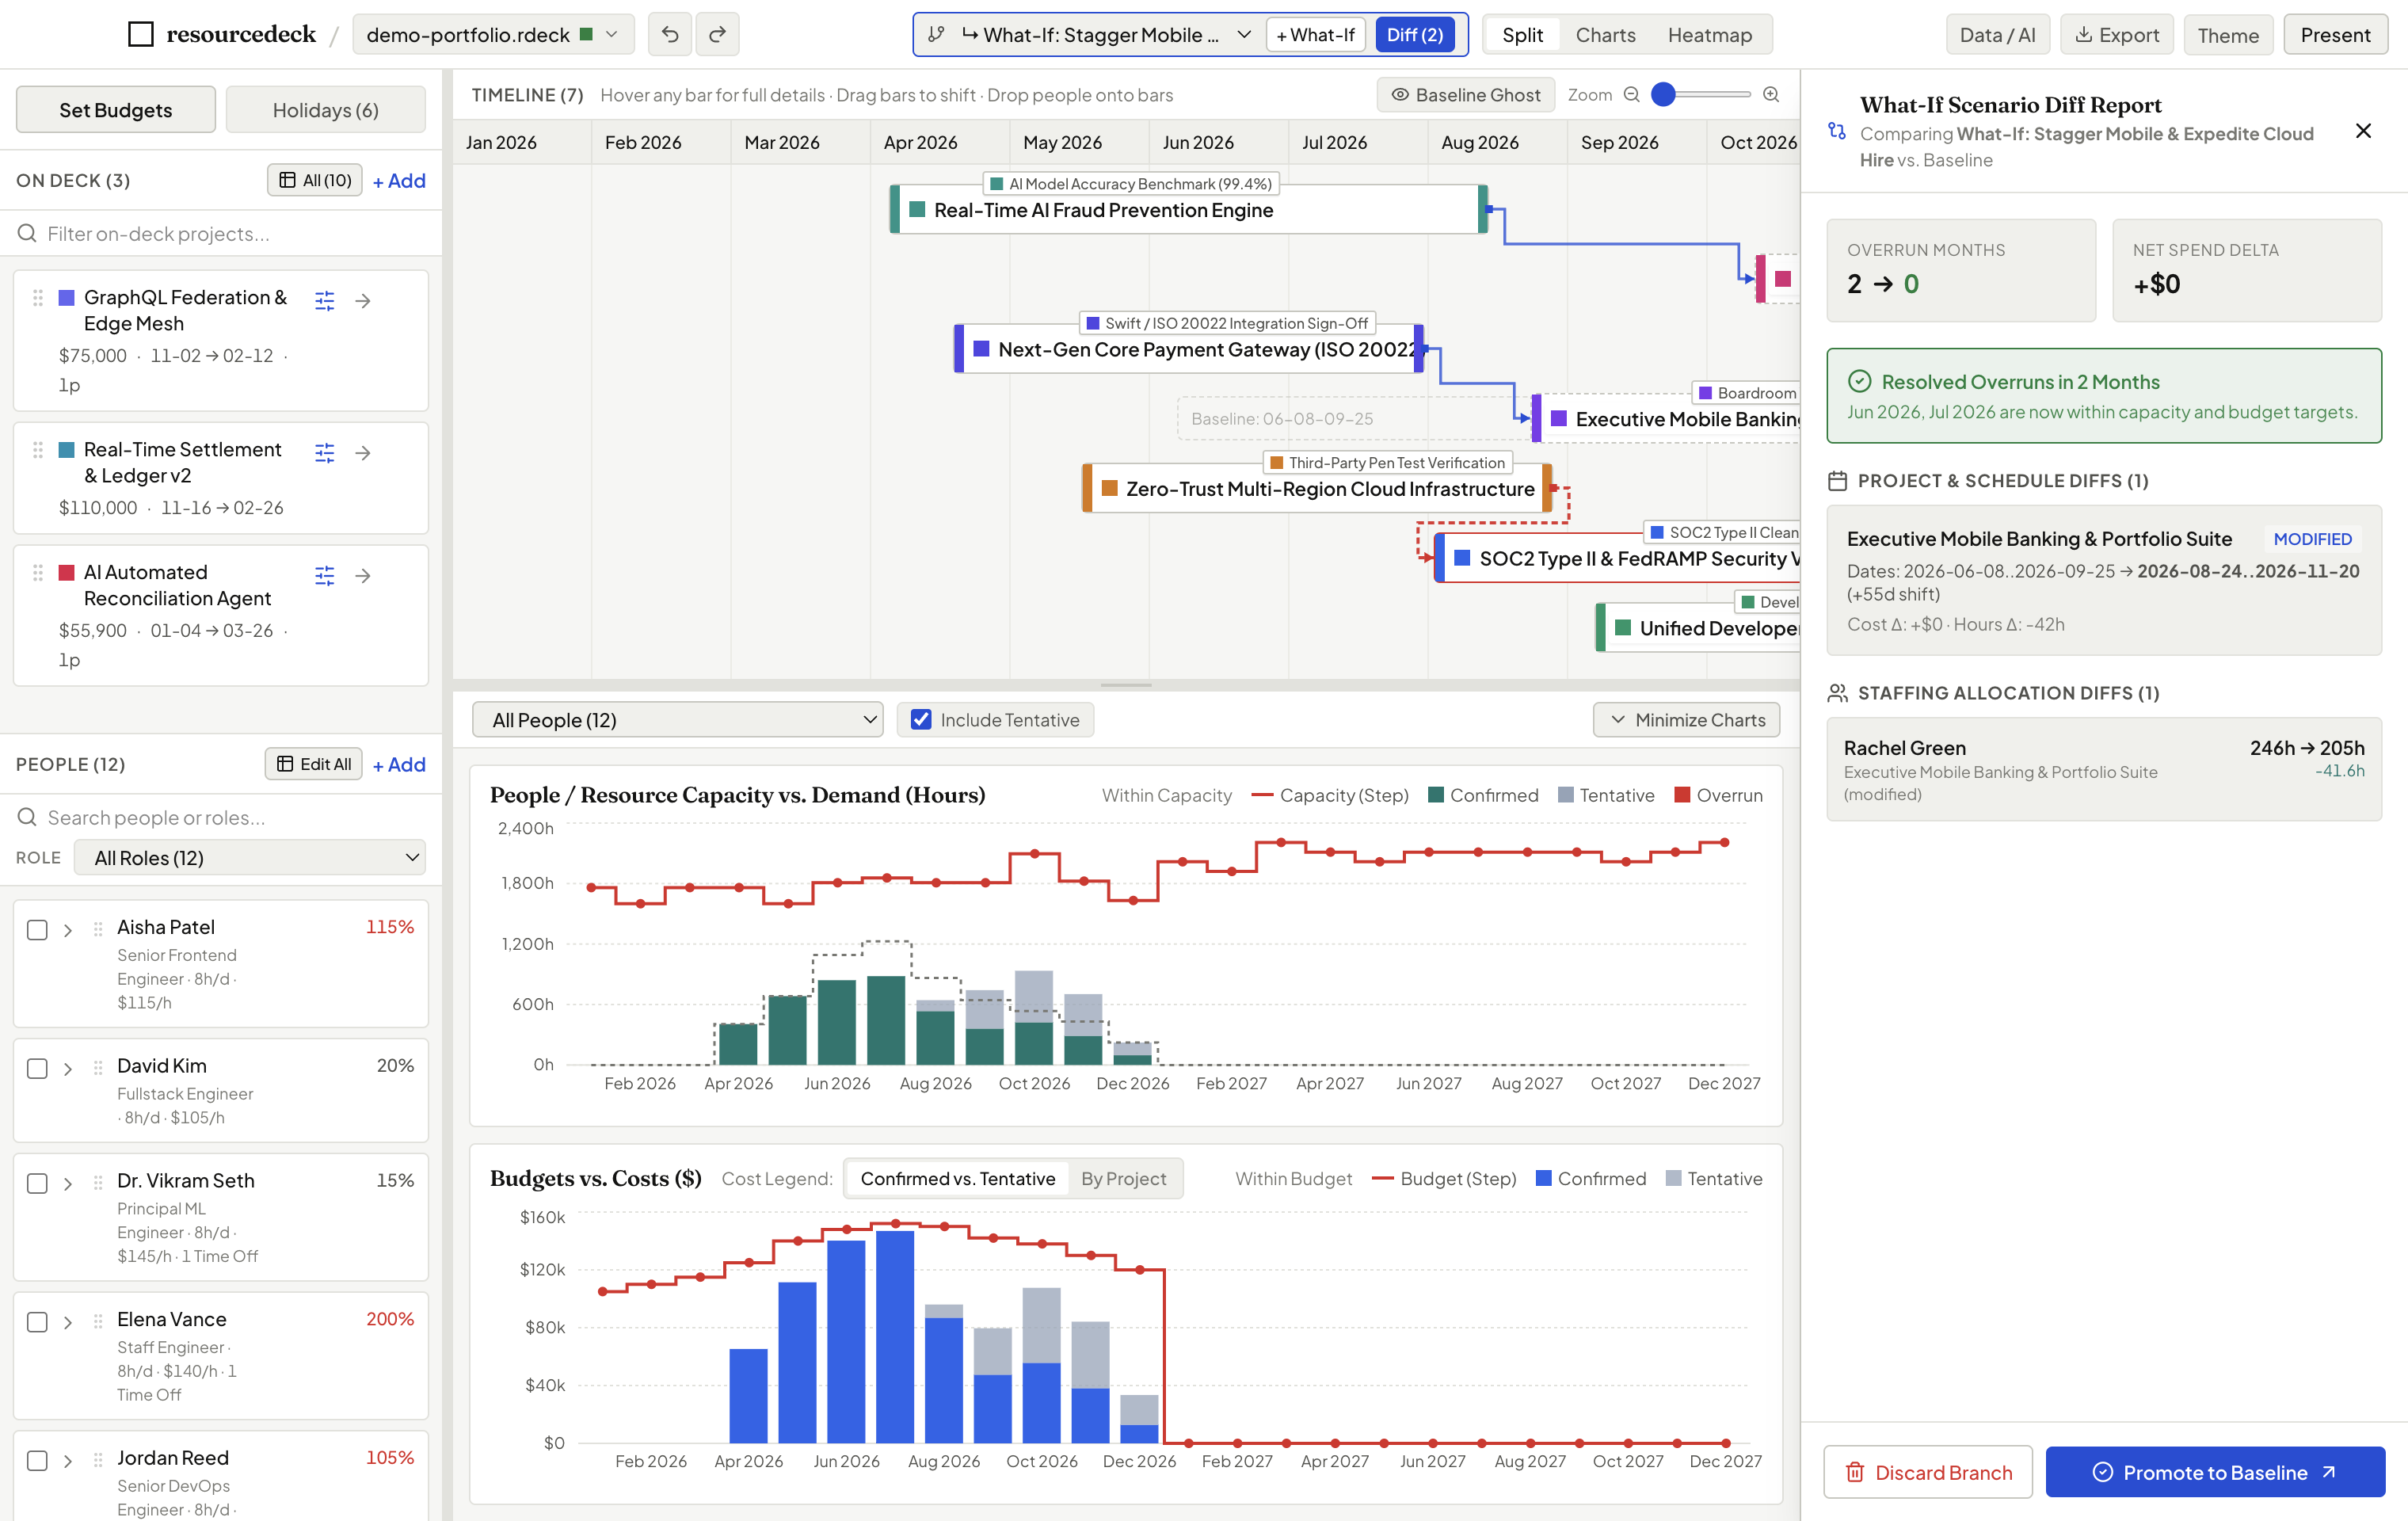
Task: Uncheck Include Tentative checkbox
Action: (921, 720)
